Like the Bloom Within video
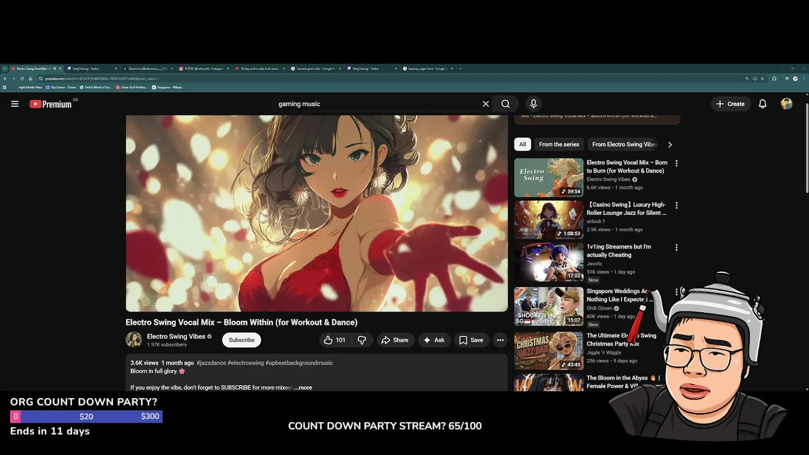The image size is (809, 455). [334, 340]
